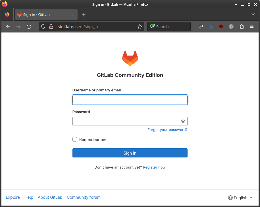
Task: Open the Firefox downloads panel
Action: pyautogui.click(x=211, y=27)
